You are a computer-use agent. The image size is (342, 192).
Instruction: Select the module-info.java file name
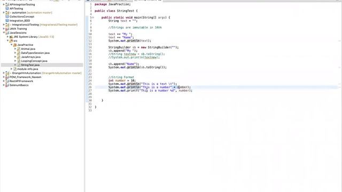coord(28,69)
